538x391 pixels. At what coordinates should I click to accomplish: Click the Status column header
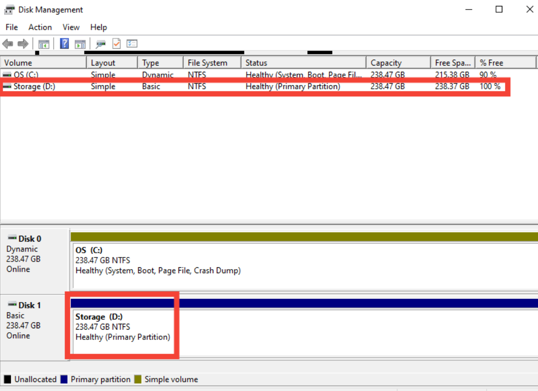tap(303, 63)
